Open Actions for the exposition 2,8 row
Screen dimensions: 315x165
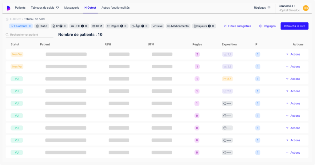293,66
